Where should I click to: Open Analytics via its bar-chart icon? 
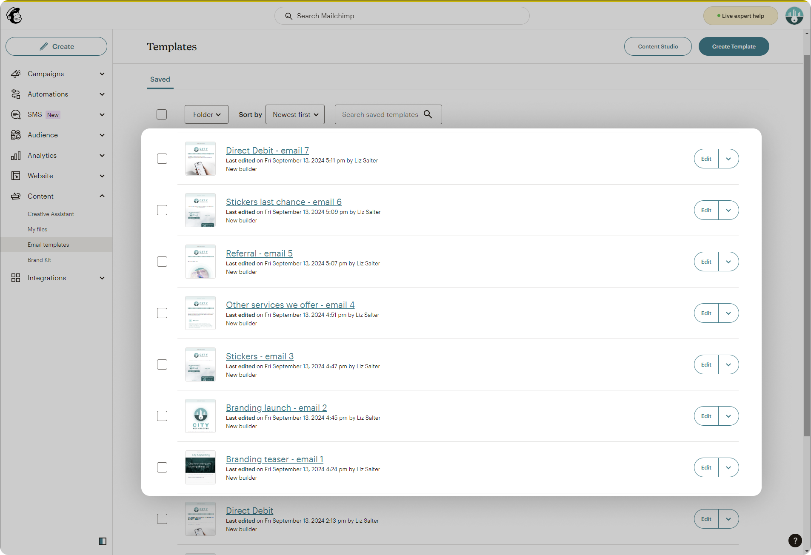[16, 155]
